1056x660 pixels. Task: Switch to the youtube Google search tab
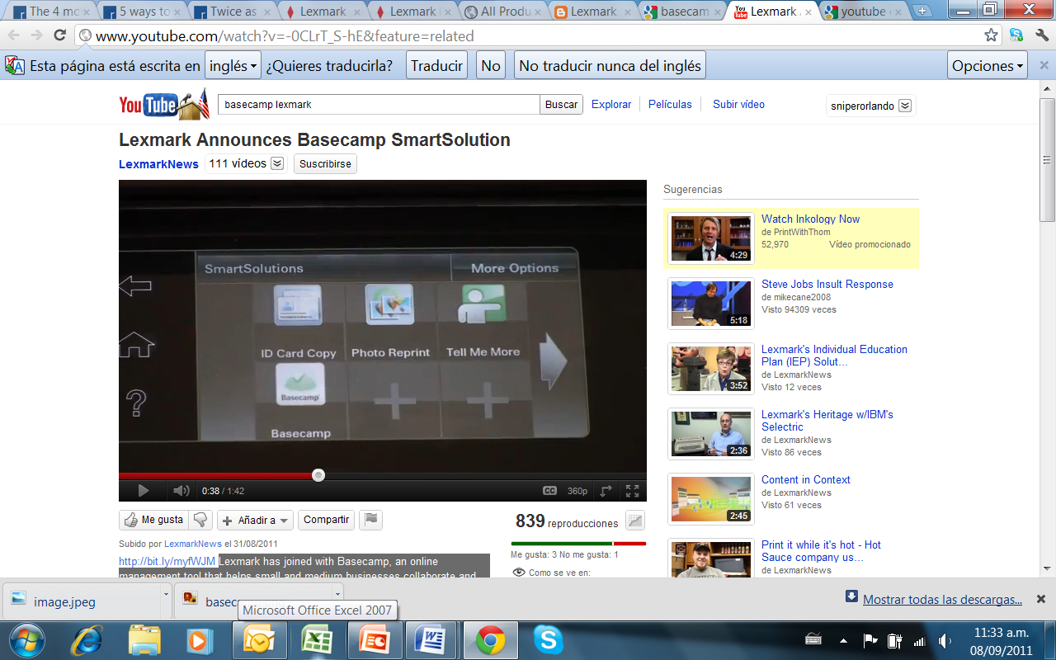click(864, 12)
